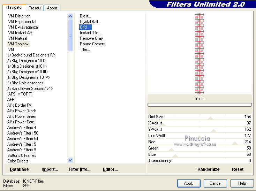The width and height of the screenshot is (256, 191).
Task: Select [AFS IMPORT] category
Action: tap(20, 94)
